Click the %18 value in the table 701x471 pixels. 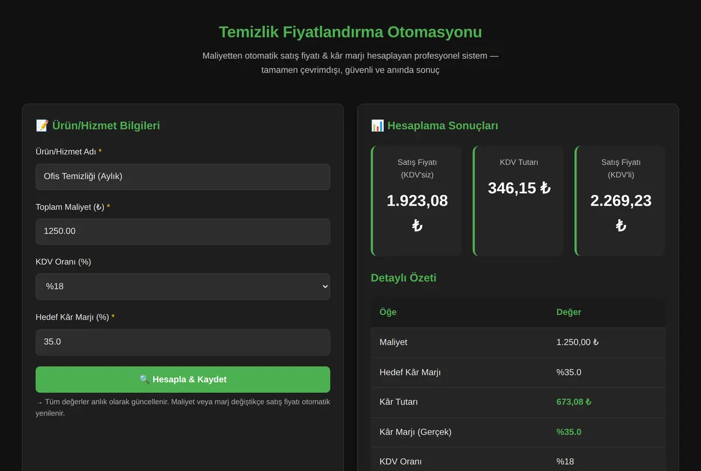565,462
